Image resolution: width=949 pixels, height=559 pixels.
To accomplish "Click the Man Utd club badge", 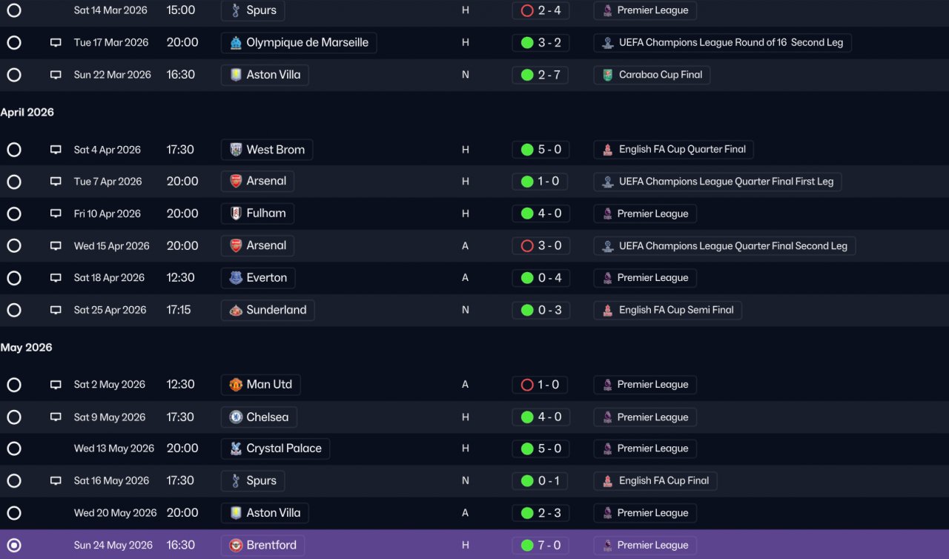I will [236, 385].
